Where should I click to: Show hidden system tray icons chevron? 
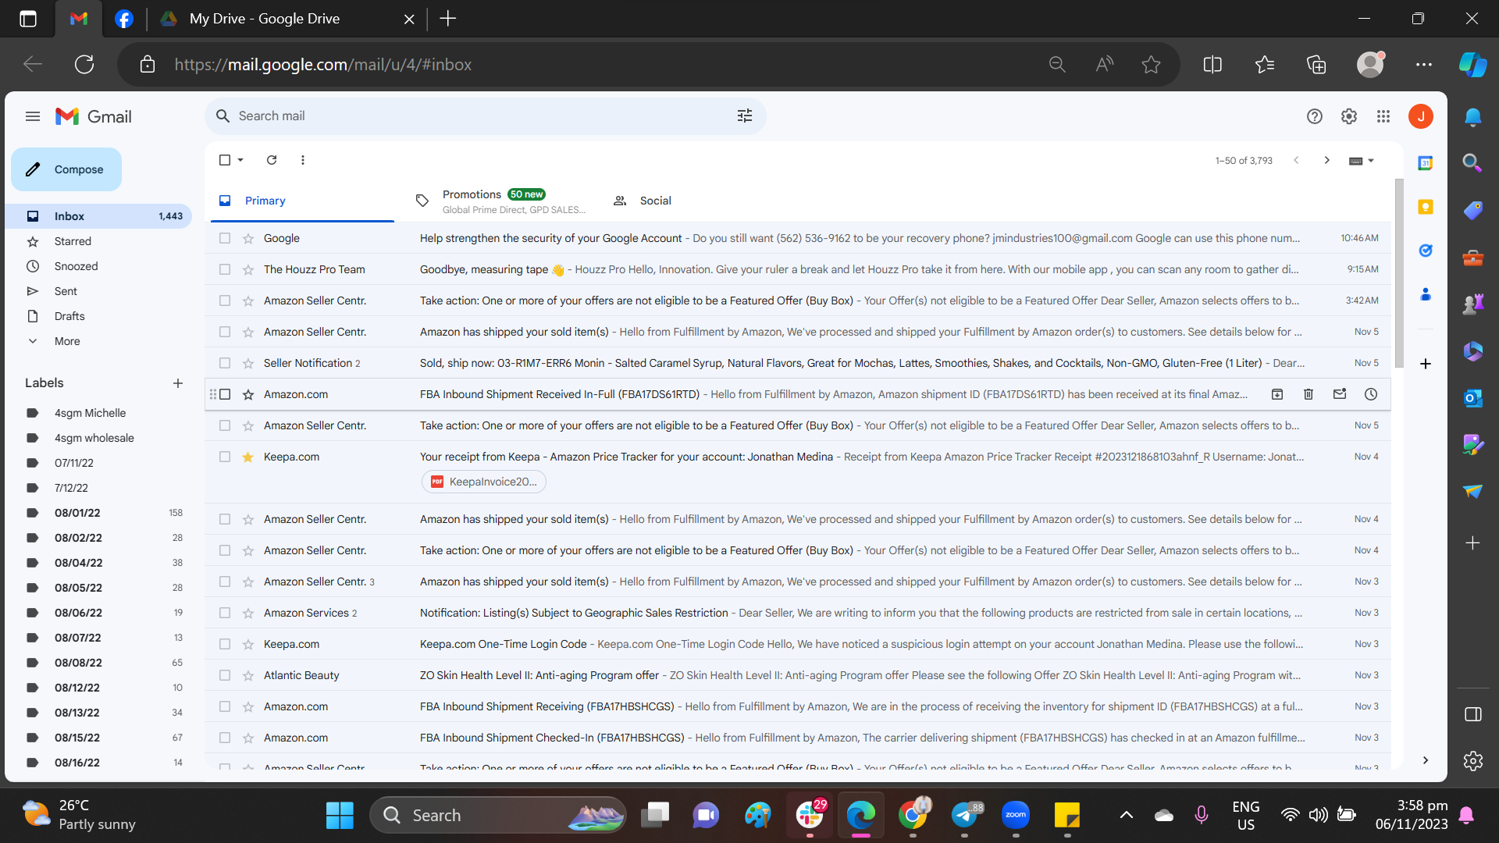pyautogui.click(x=1127, y=815)
